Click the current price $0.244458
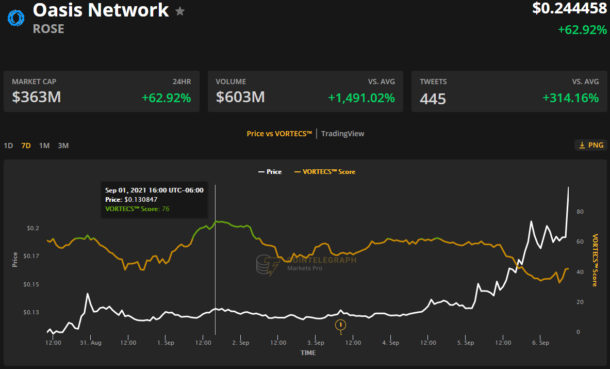 pyautogui.click(x=569, y=8)
